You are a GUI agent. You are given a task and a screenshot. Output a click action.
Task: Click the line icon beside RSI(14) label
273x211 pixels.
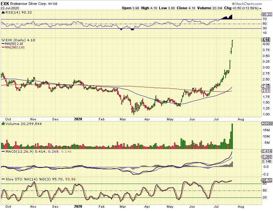click(x=3, y=13)
